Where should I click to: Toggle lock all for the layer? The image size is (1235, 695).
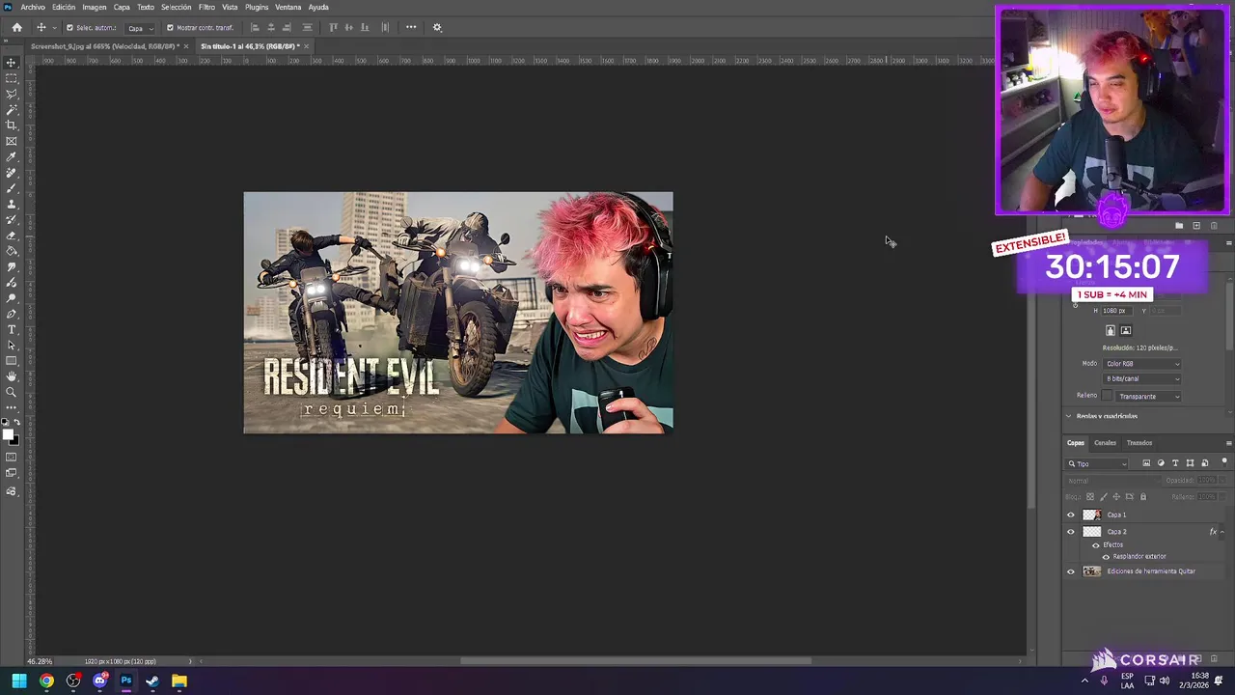1143,497
